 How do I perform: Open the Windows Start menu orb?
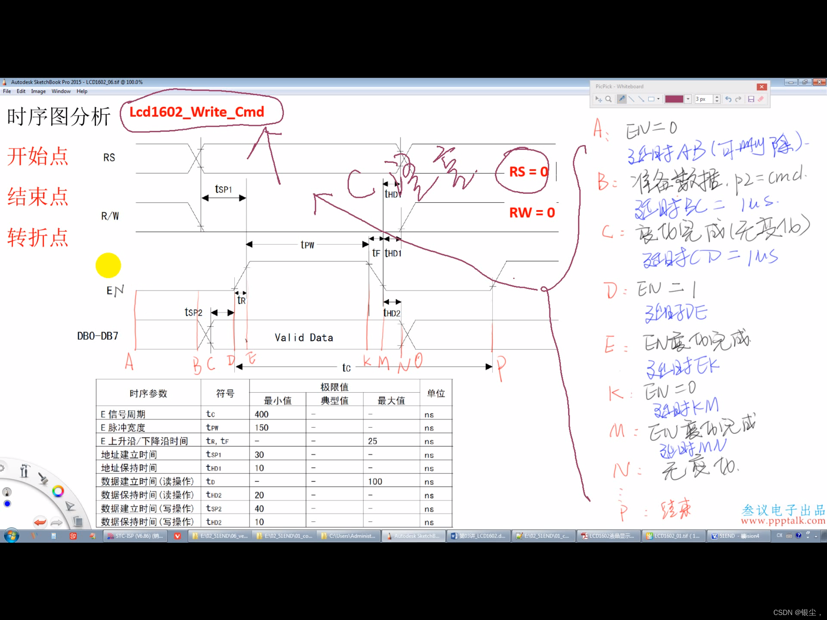pos(11,536)
